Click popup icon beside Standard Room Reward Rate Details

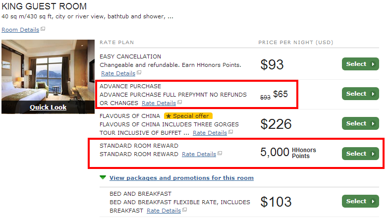[220, 154]
